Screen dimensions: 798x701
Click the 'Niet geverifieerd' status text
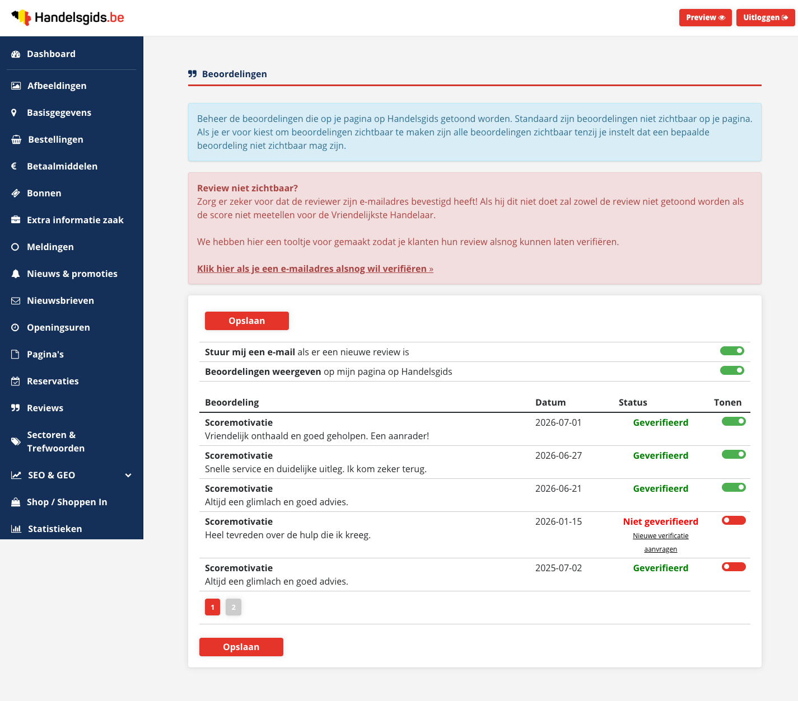661,522
